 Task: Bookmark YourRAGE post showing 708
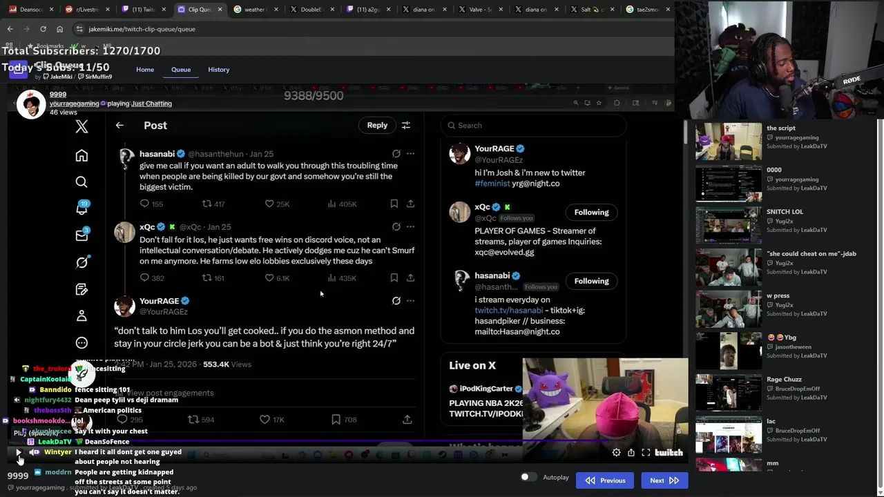pos(336,419)
